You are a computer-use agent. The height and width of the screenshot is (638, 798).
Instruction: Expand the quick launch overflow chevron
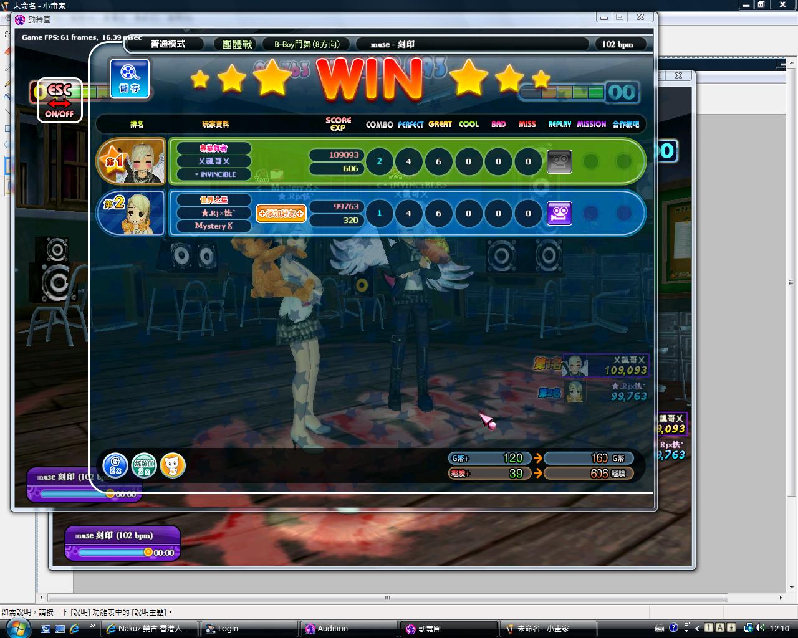click(93, 625)
